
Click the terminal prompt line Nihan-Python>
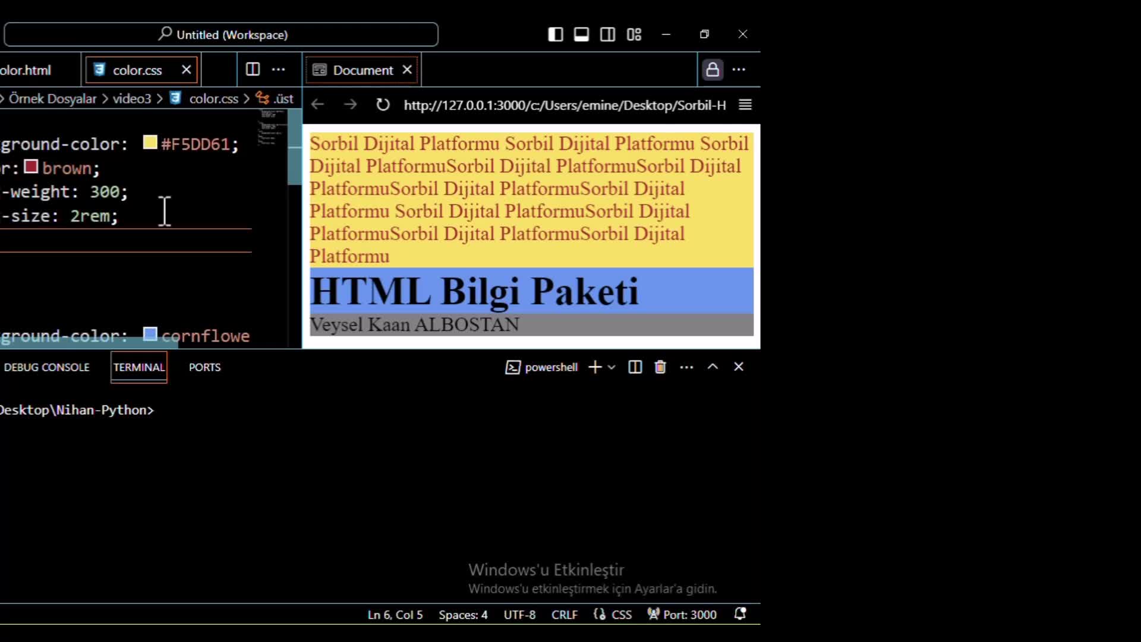(77, 410)
